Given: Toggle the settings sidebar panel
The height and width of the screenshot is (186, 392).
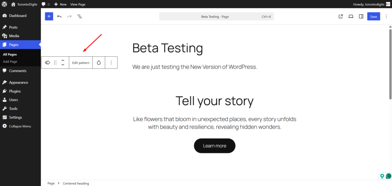Looking at the screenshot, I should click(x=361, y=16).
